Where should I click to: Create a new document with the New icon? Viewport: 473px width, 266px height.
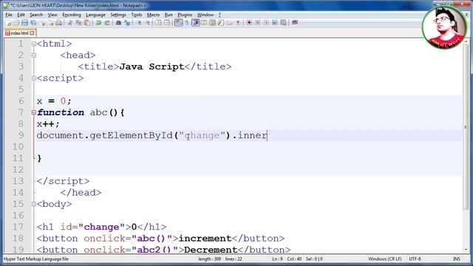(x=8, y=23)
